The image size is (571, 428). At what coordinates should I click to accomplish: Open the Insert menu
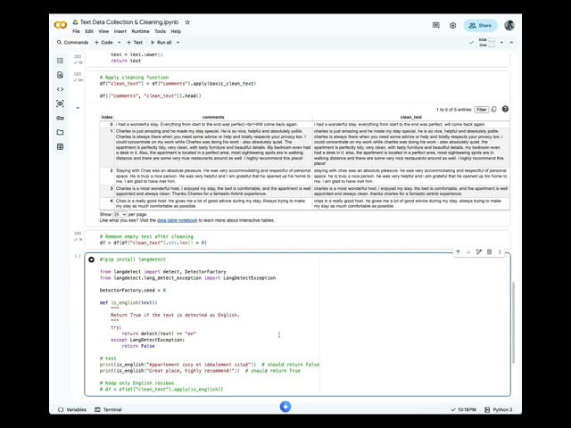point(120,31)
